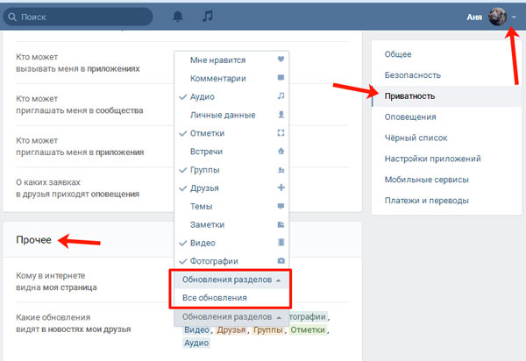Click the camera icon beside Фотографии
Viewport: 526px width, 361px height.
[x=281, y=261]
